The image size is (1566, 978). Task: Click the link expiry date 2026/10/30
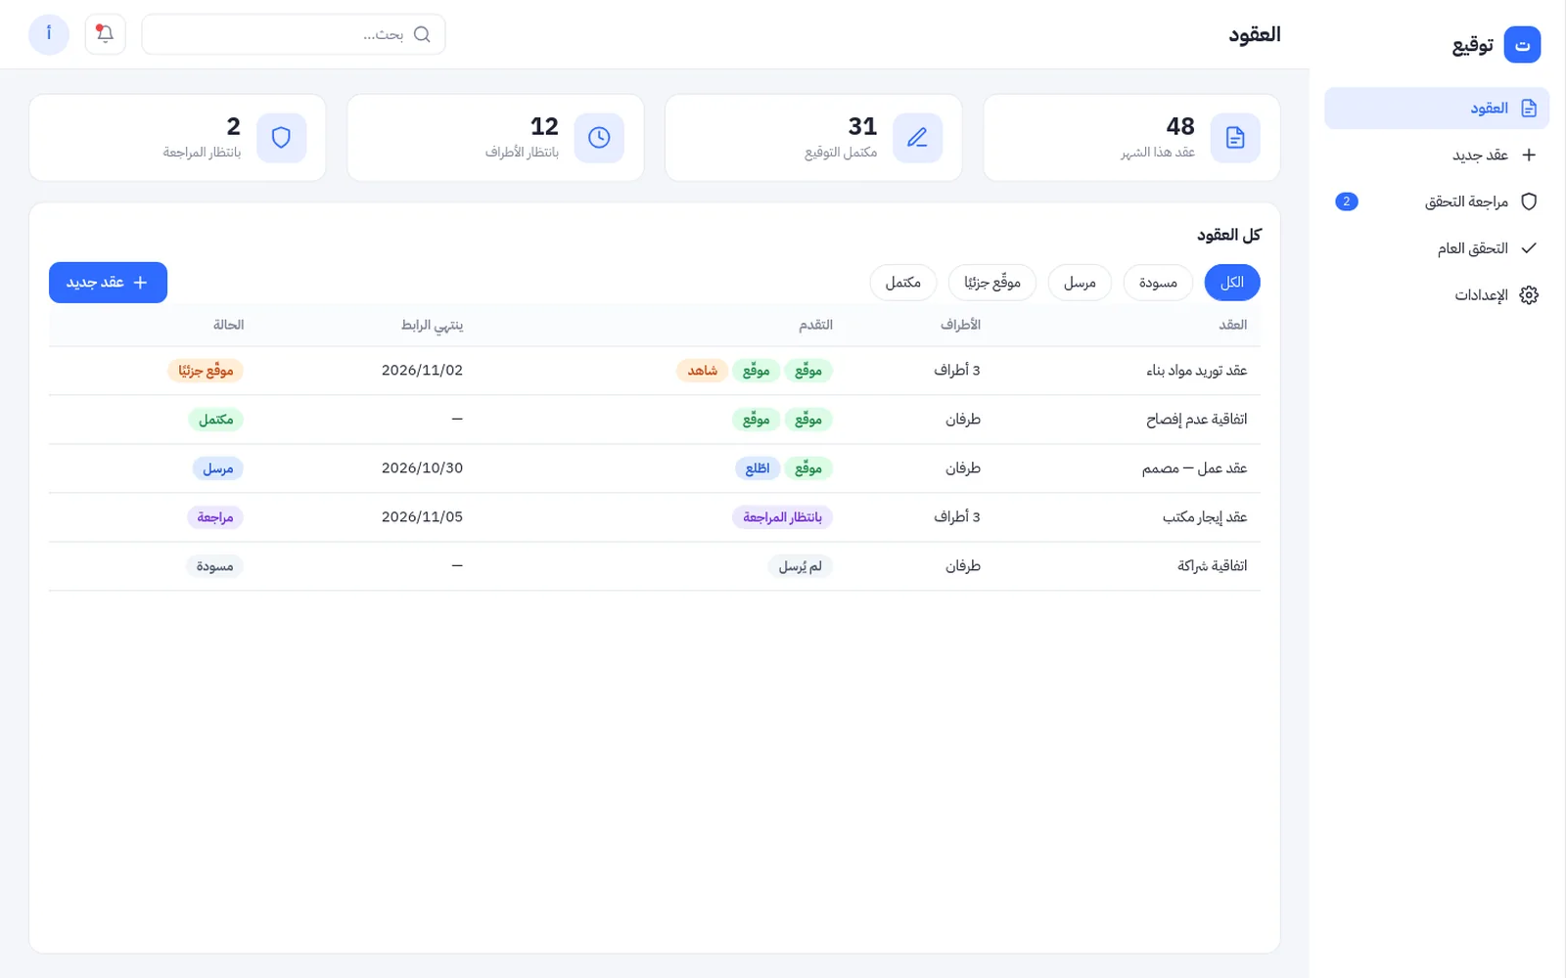[x=422, y=468]
